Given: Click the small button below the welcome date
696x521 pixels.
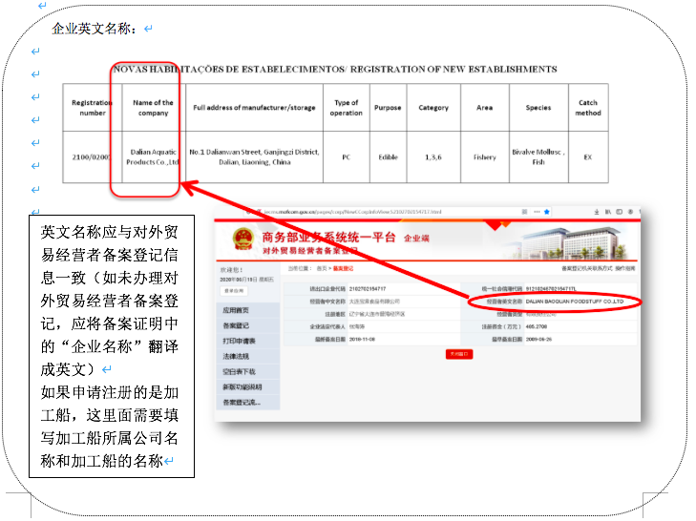Looking at the screenshot, I should [x=233, y=291].
